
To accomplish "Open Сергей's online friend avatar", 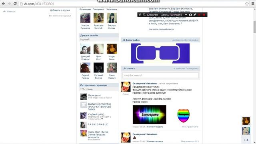I will coord(85,68).
